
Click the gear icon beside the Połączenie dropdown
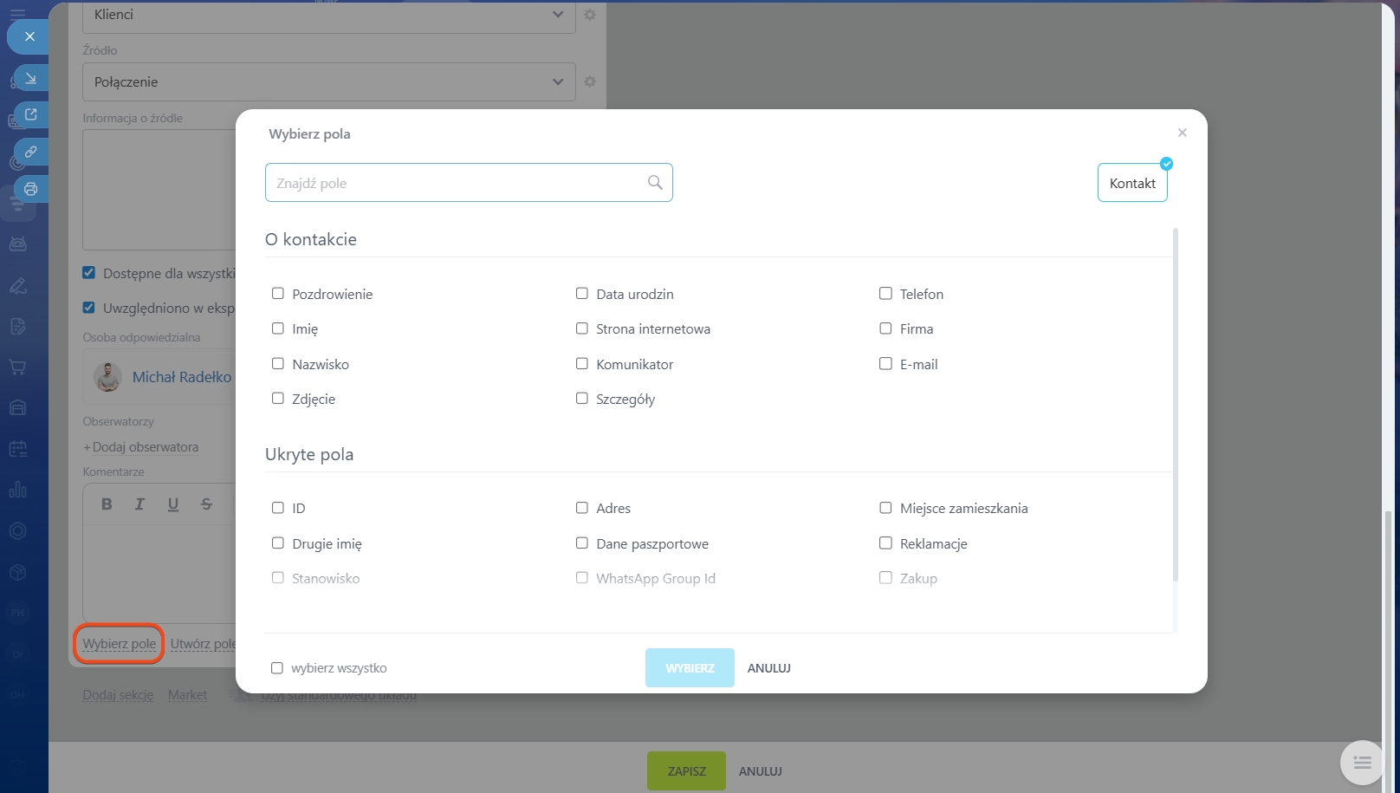pos(590,81)
